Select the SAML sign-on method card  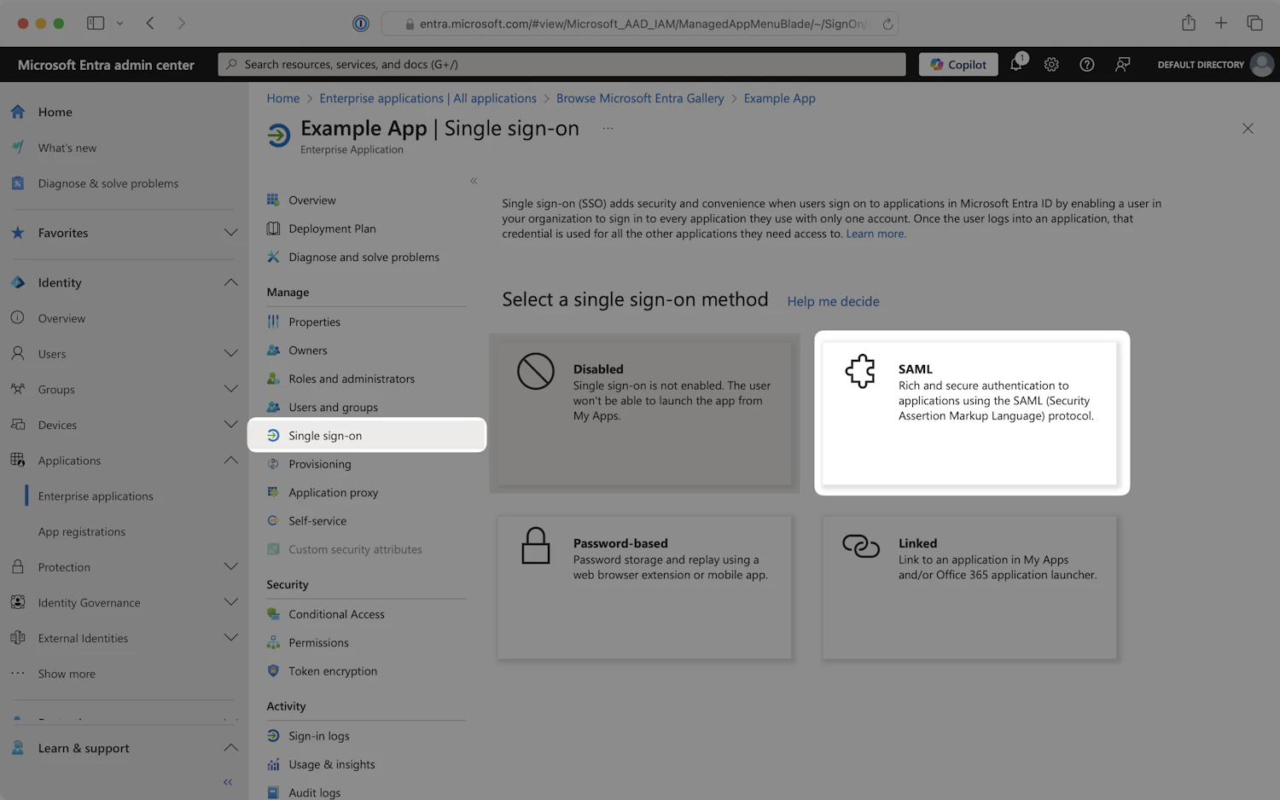pyautogui.click(x=969, y=413)
